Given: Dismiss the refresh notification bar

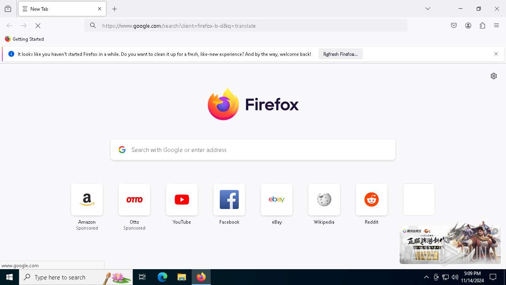Looking at the screenshot, I should pyautogui.click(x=496, y=54).
